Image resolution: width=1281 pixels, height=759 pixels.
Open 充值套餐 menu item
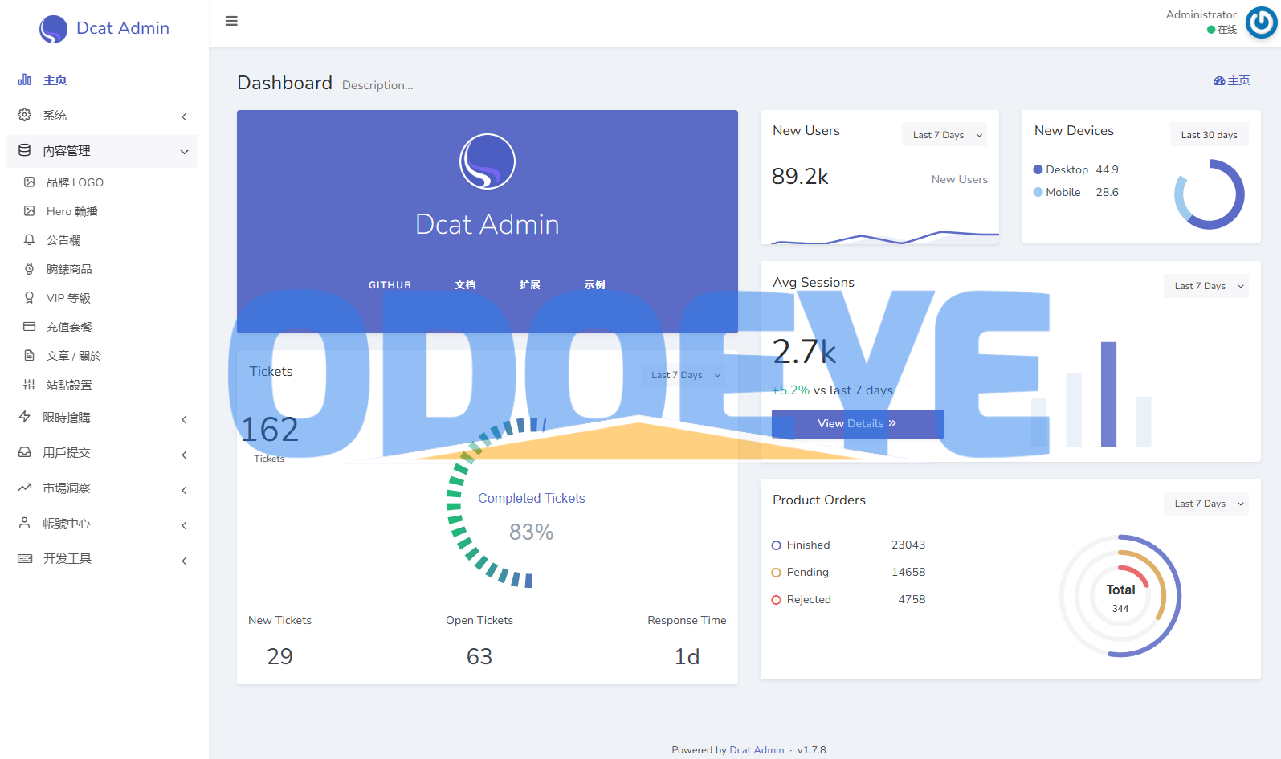(x=101, y=327)
